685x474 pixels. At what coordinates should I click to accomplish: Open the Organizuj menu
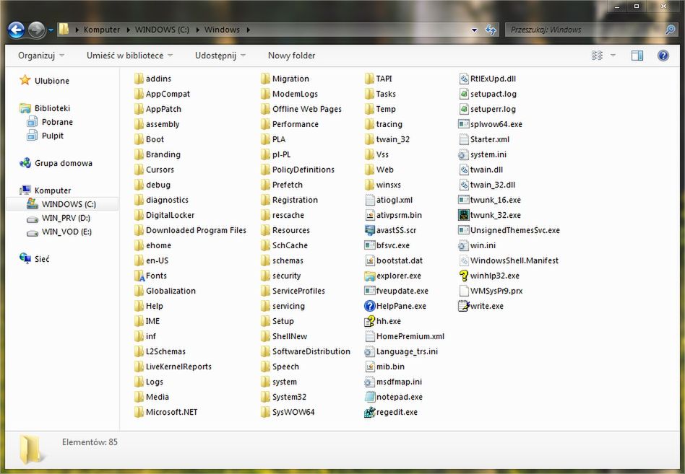[41, 56]
